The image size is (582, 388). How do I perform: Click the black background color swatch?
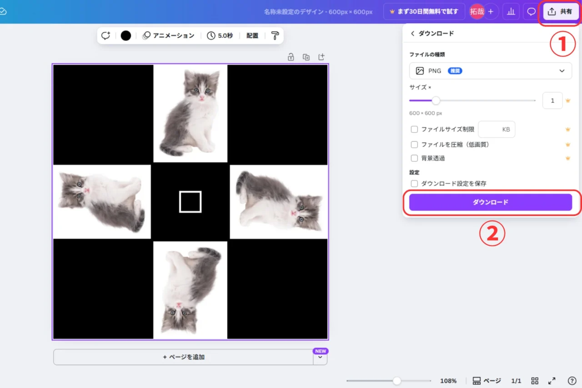(x=126, y=35)
